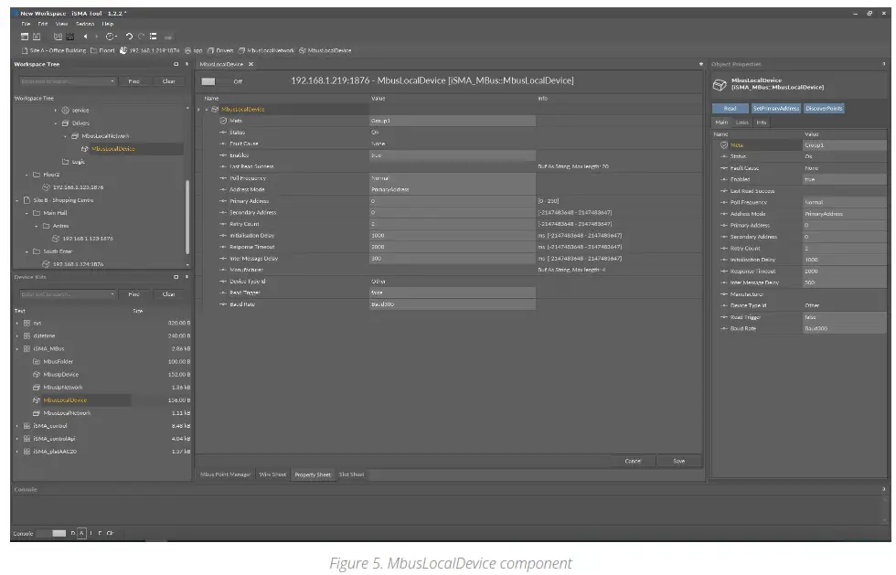This screenshot has height=575, width=896.
Task: Click the large device icon in Object Properties
Action: pos(720,85)
